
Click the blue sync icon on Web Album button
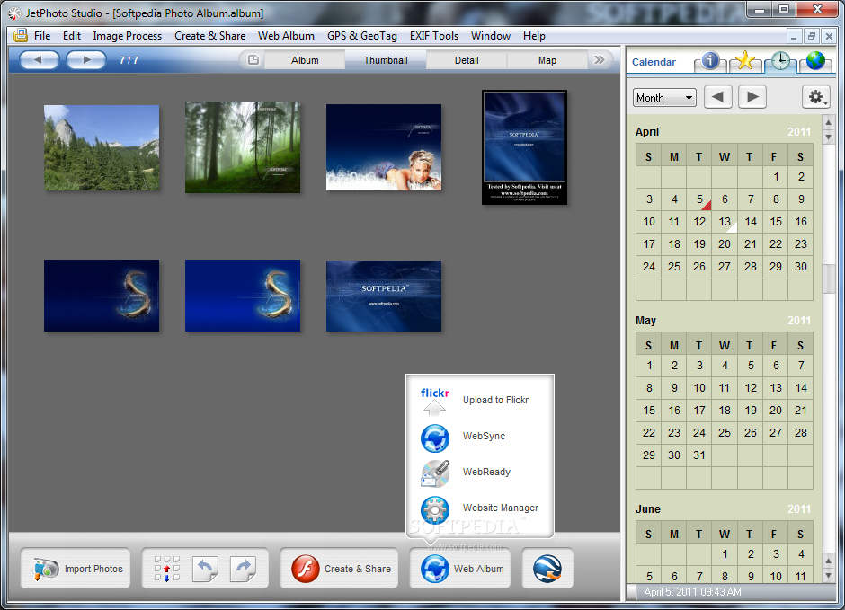point(434,569)
